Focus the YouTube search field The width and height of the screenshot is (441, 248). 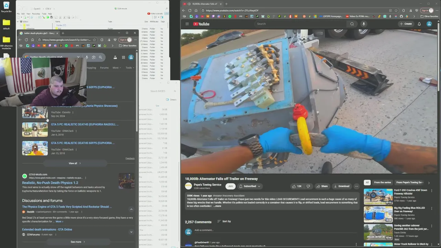click(300, 24)
